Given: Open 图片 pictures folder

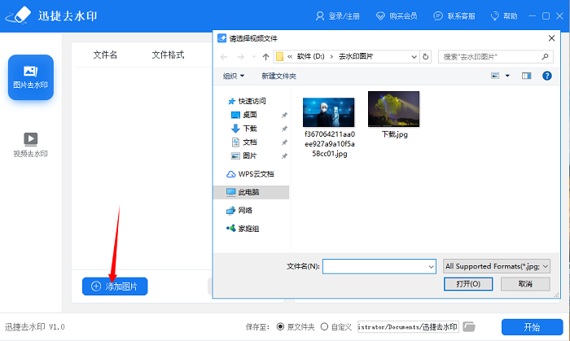Looking at the screenshot, I should [244, 155].
